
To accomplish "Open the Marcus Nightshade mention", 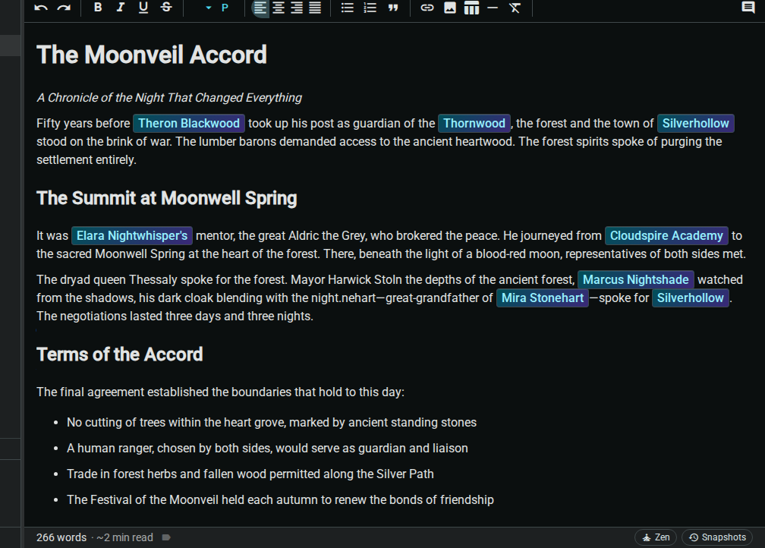I will click(x=636, y=279).
